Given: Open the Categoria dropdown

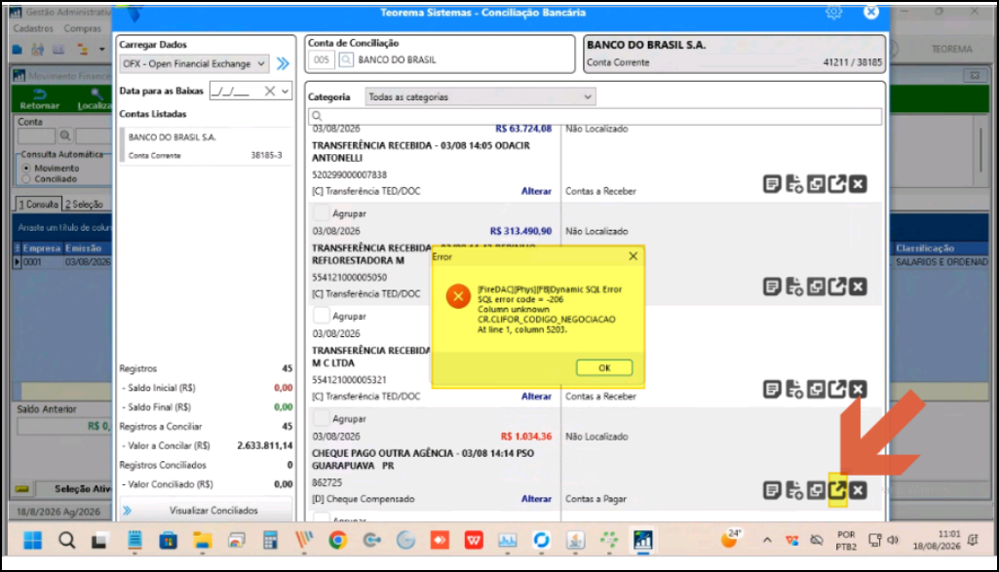Looking at the screenshot, I should coord(480,96).
